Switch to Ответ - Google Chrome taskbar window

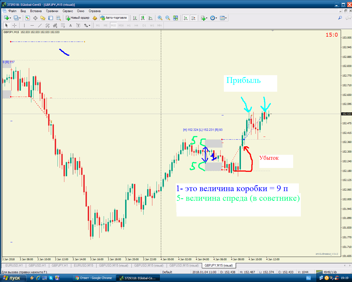pyautogui.click(x=94, y=278)
